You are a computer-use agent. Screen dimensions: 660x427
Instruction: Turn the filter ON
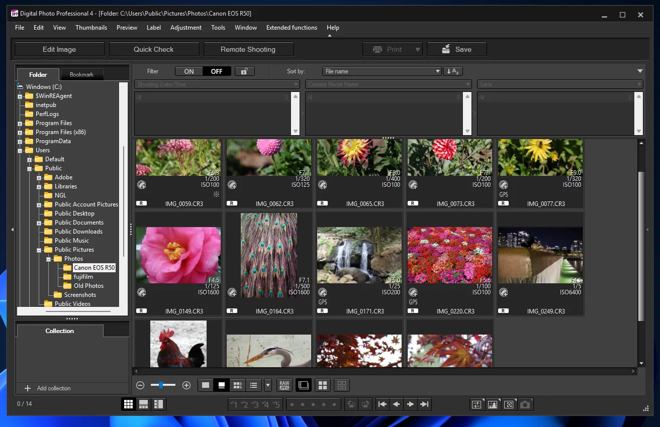pyautogui.click(x=189, y=71)
